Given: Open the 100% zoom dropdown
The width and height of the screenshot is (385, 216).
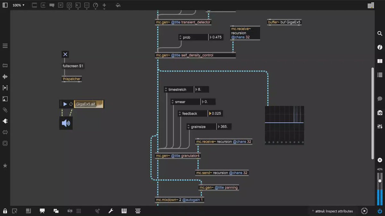Looking at the screenshot, I should pyautogui.click(x=19, y=5).
